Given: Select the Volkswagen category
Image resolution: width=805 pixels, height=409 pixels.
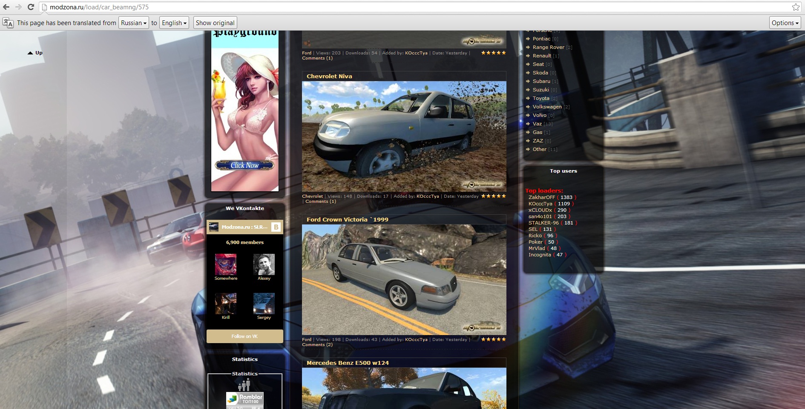Looking at the screenshot, I should click(547, 107).
